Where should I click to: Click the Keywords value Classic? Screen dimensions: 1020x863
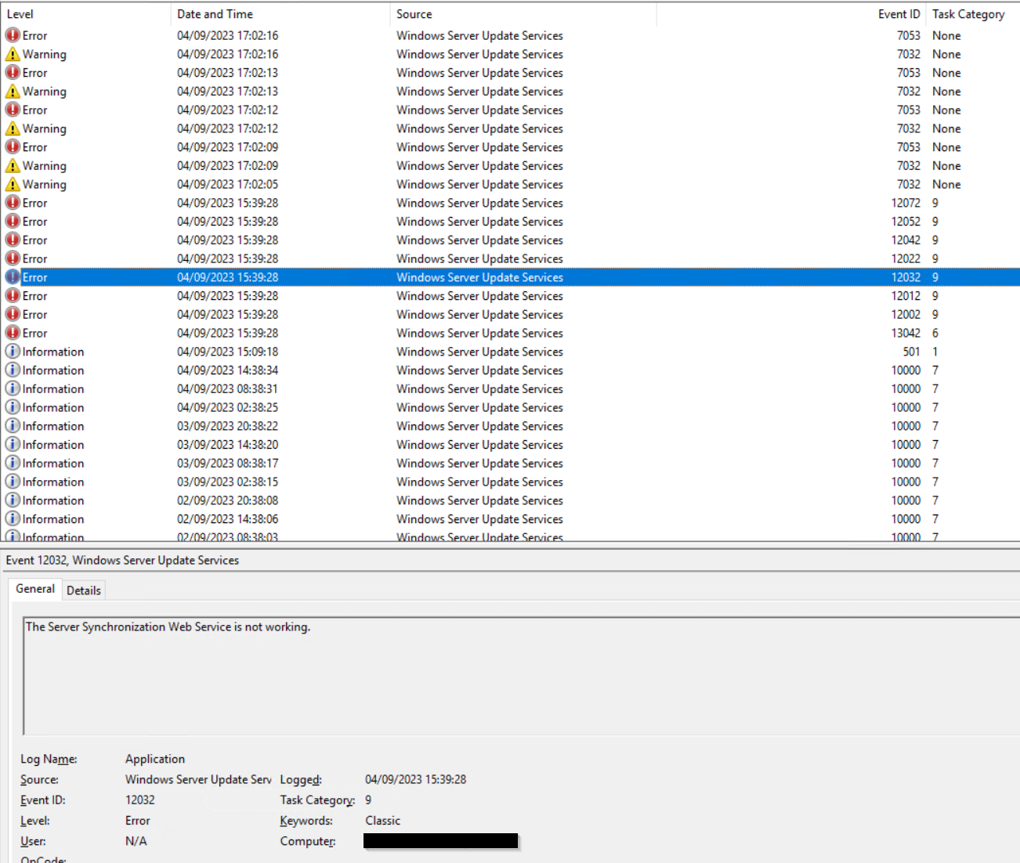click(383, 821)
